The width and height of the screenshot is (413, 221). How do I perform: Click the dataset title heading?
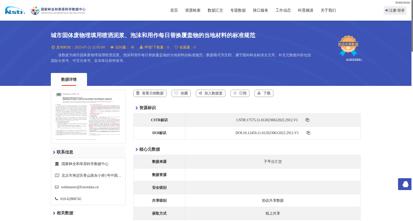coord(153,35)
